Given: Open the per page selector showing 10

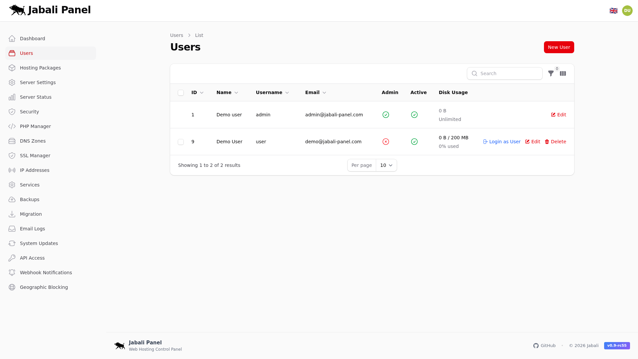Looking at the screenshot, I should pyautogui.click(x=386, y=165).
